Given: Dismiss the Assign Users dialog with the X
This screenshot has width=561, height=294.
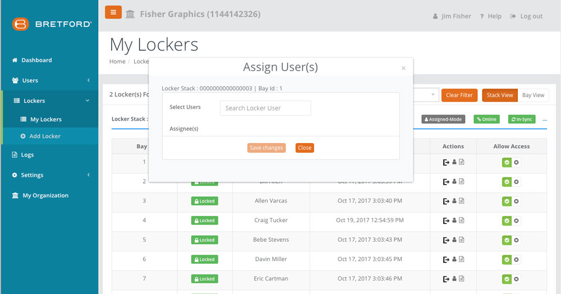Looking at the screenshot, I should click(403, 68).
